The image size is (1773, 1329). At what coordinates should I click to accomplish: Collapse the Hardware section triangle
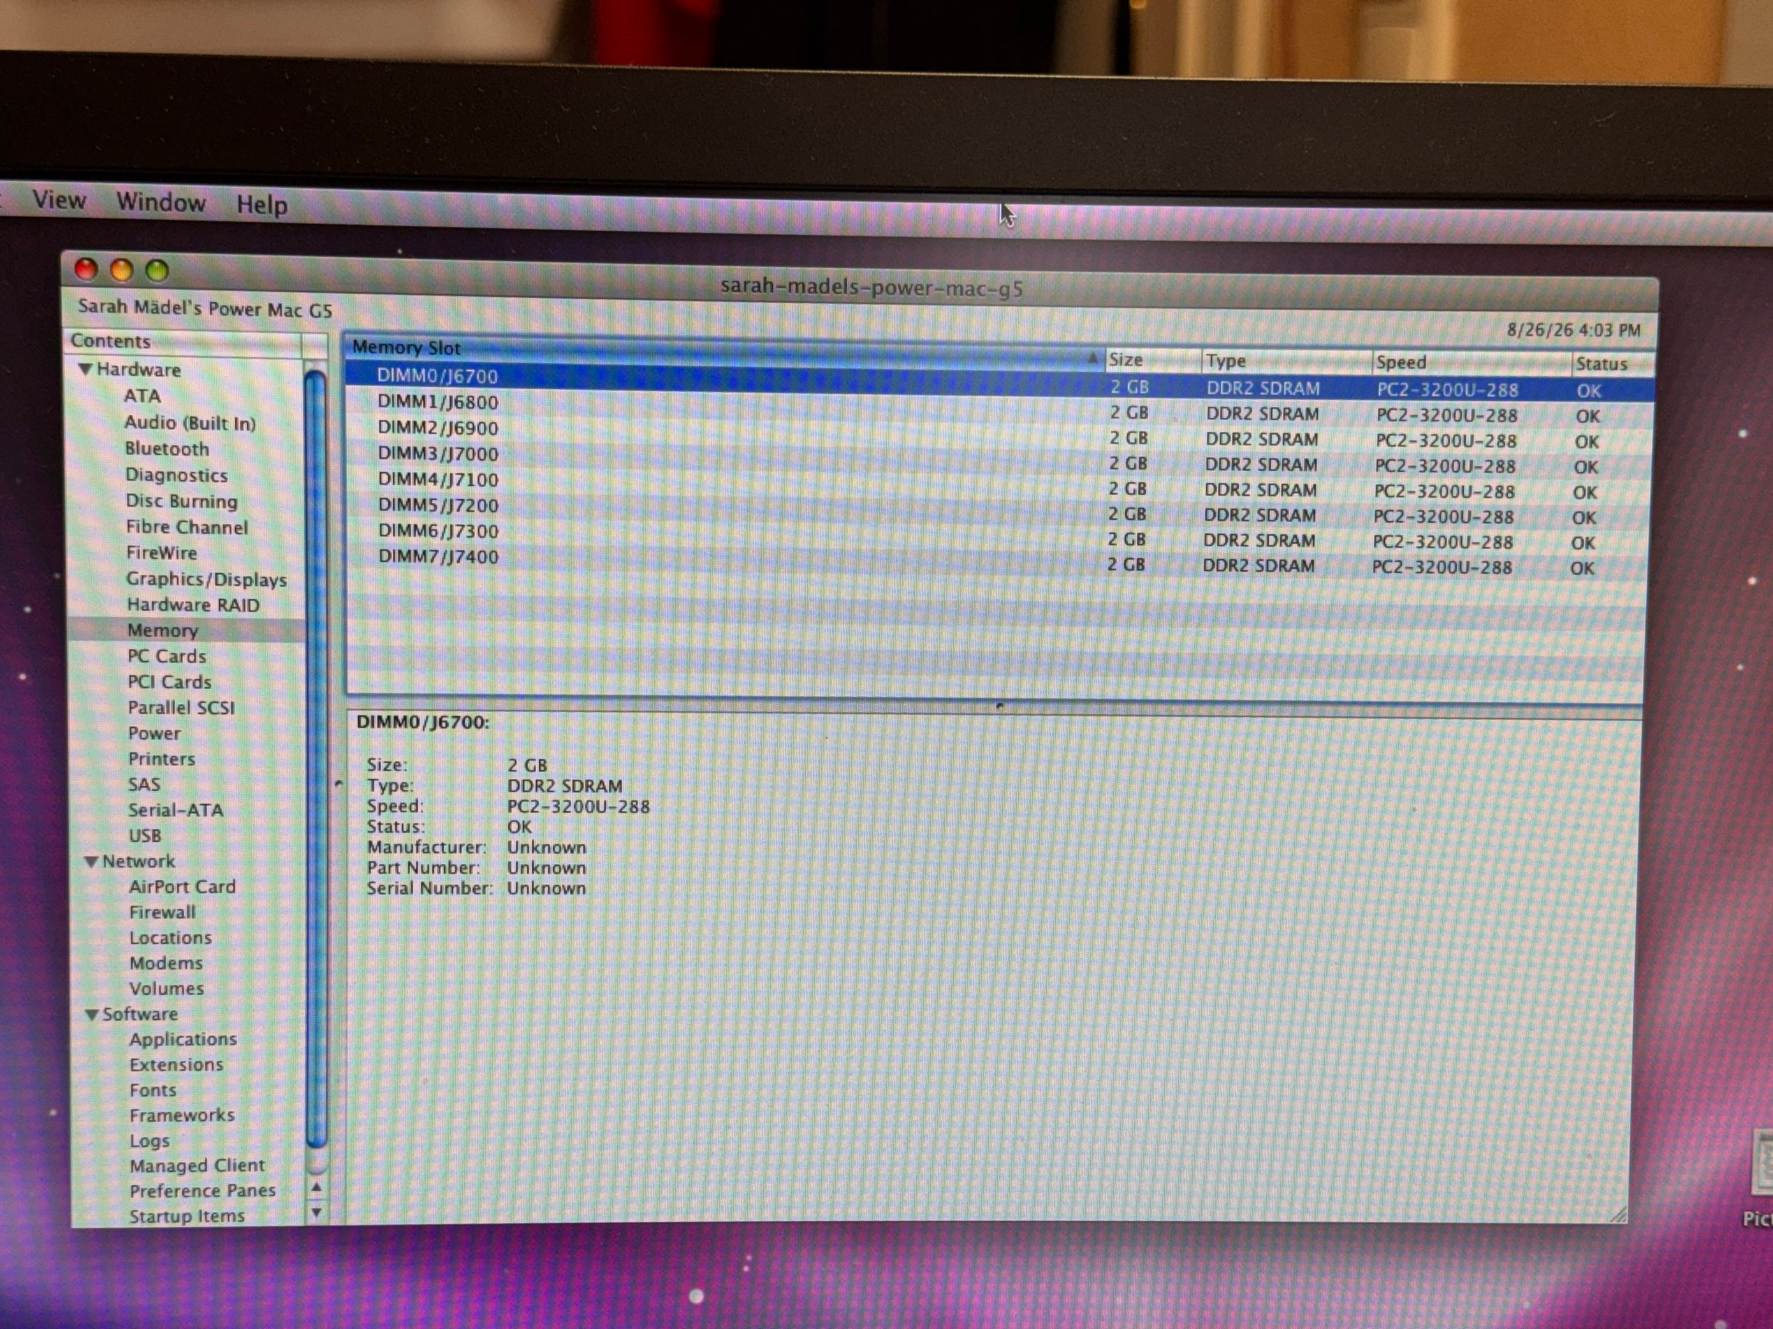(x=85, y=369)
